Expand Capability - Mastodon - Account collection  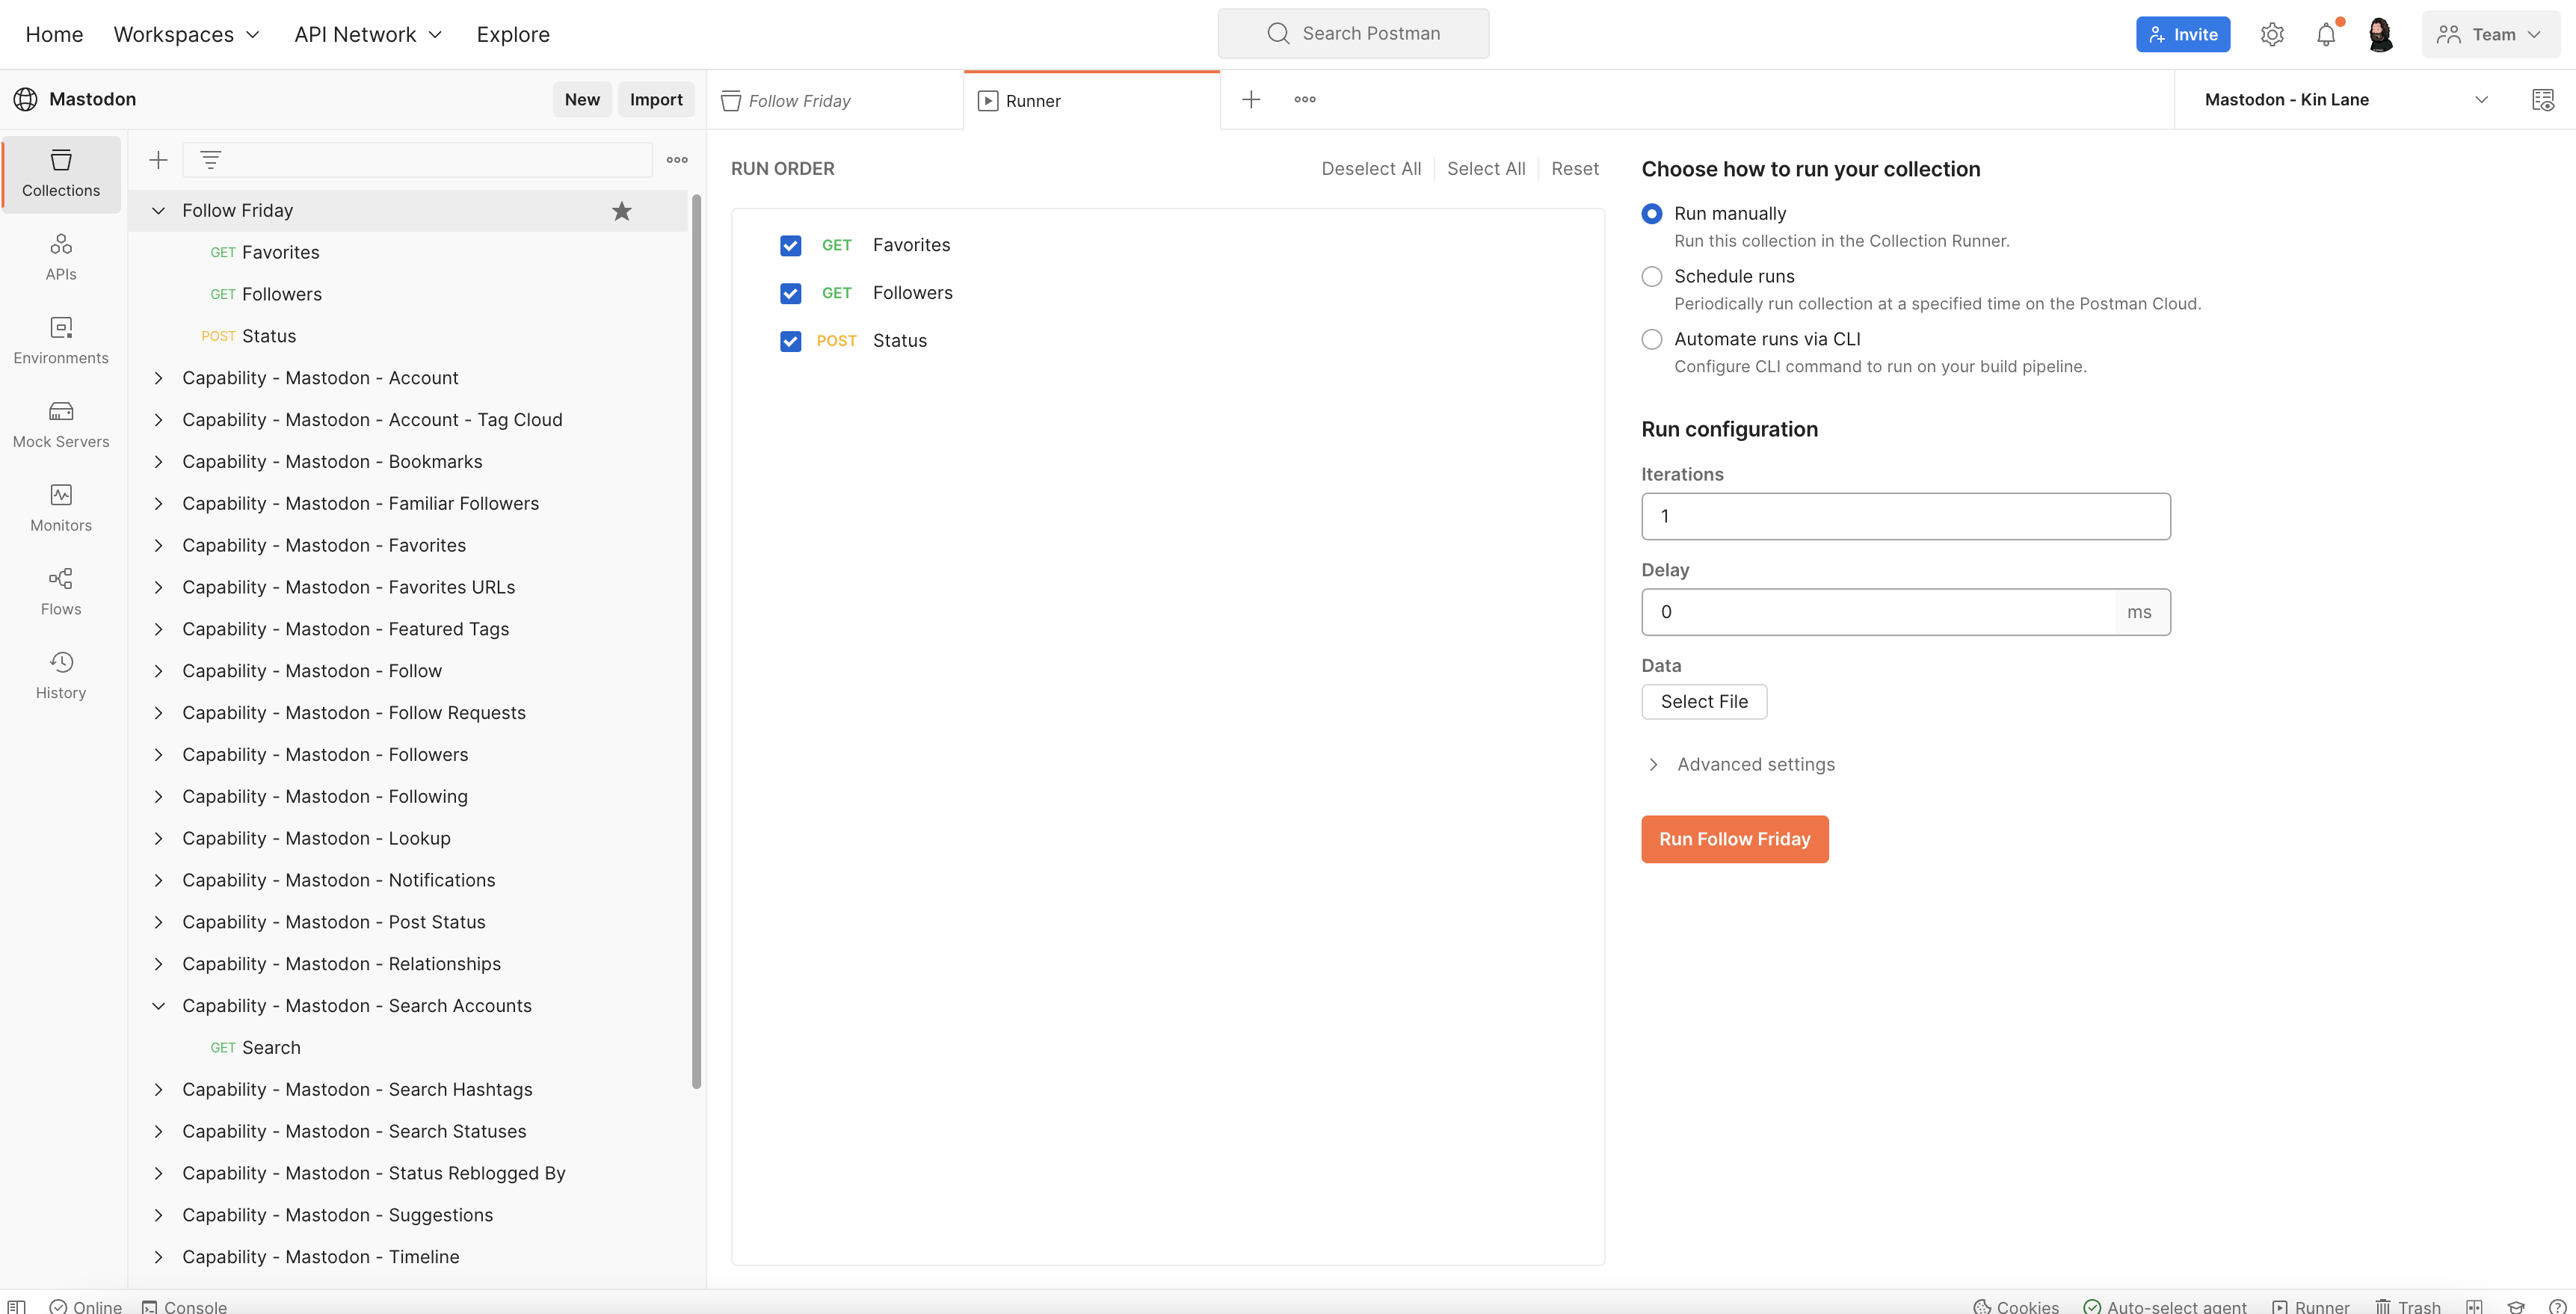coord(158,378)
